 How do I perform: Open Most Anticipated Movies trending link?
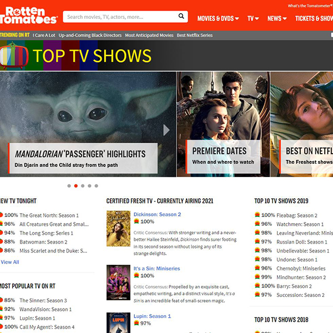(149, 36)
